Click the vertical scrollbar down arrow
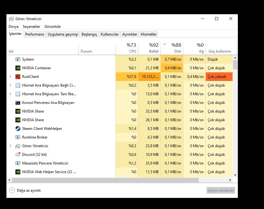 (x=235, y=175)
